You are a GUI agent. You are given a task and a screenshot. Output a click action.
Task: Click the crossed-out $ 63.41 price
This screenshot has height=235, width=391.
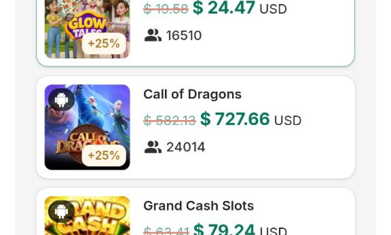coord(166,231)
